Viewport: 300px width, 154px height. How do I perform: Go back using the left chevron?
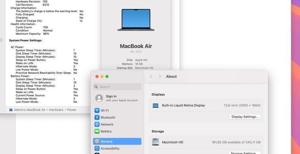[x=151, y=77]
